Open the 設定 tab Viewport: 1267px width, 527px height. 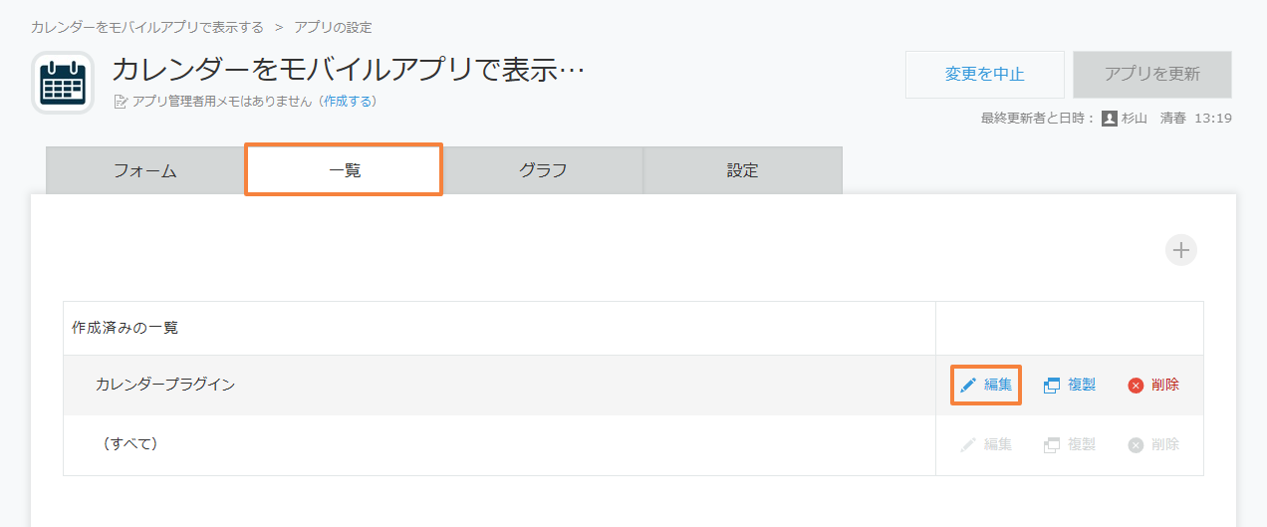tap(742, 170)
